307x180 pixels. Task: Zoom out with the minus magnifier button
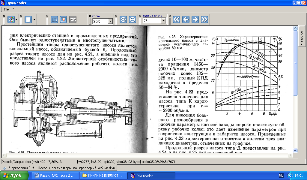click(133, 19)
